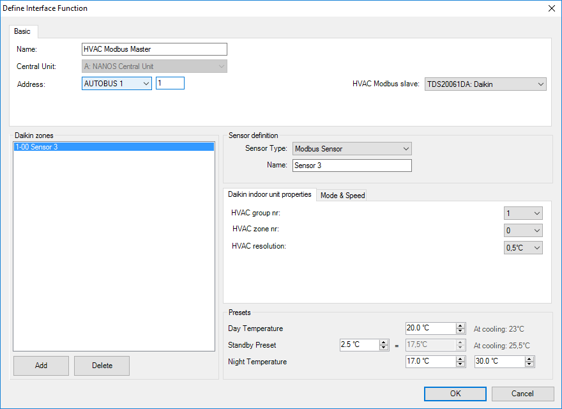Decrease Day Temperature with down arrow
The width and height of the screenshot is (562, 409).
pos(460,331)
